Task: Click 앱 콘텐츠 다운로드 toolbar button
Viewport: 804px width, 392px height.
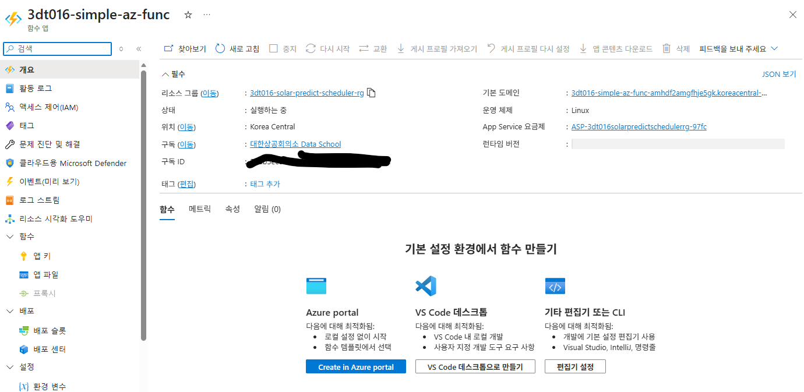Action: [616, 49]
